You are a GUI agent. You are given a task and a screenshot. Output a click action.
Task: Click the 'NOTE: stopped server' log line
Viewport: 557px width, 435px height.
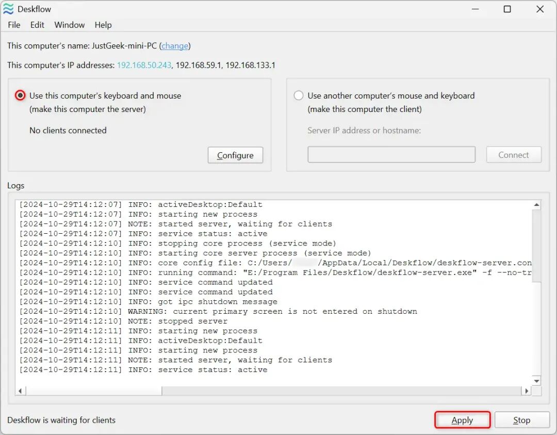(x=123, y=321)
